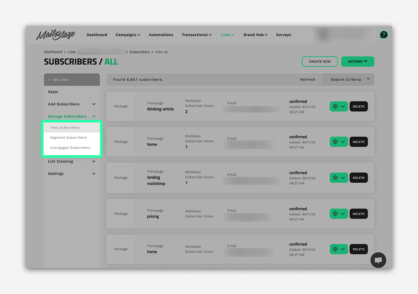The height and width of the screenshot is (294, 418).
Task: Go to the Surveys page
Action: click(284, 35)
